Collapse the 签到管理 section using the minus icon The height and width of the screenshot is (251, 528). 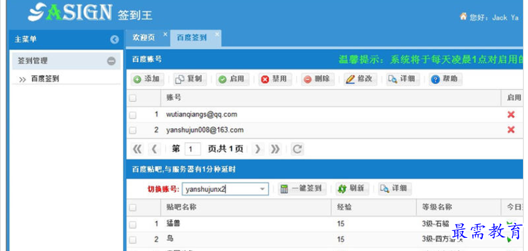(112, 61)
